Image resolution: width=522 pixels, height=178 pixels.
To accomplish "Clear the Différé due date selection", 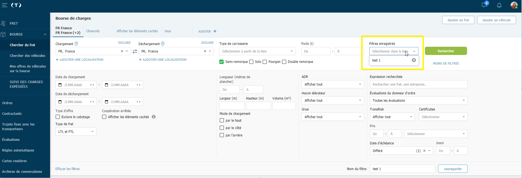I will coord(424,151).
